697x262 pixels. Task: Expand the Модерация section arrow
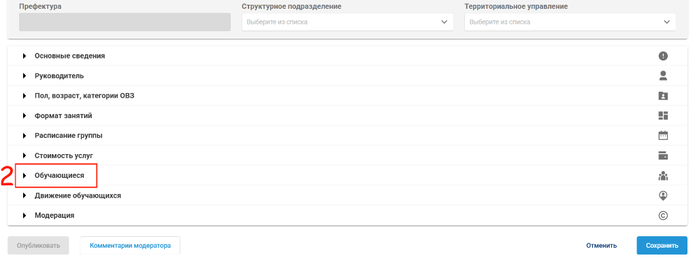tap(25, 215)
